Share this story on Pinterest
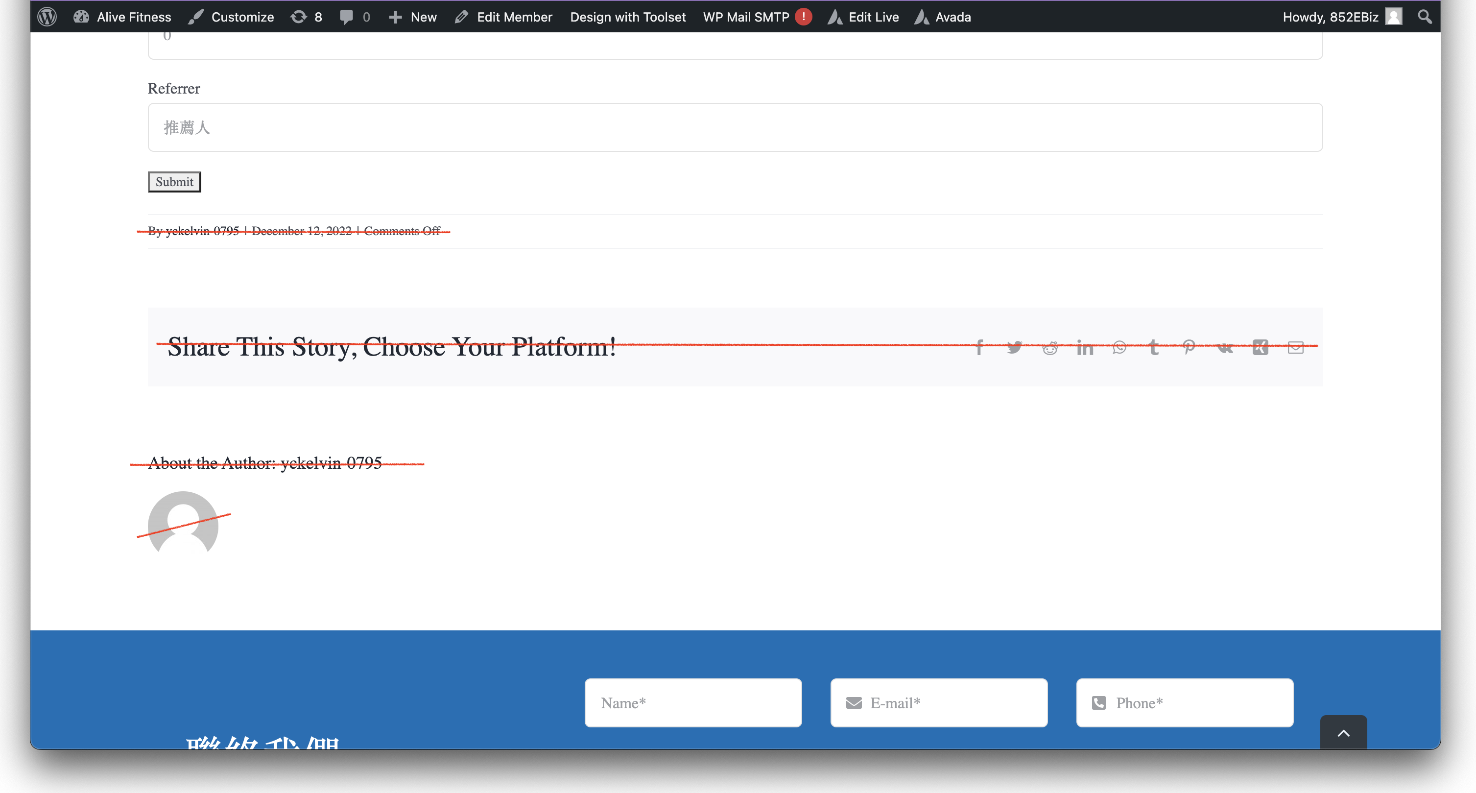This screenshot has height=793, width=1476. (x=1189, y=347)
